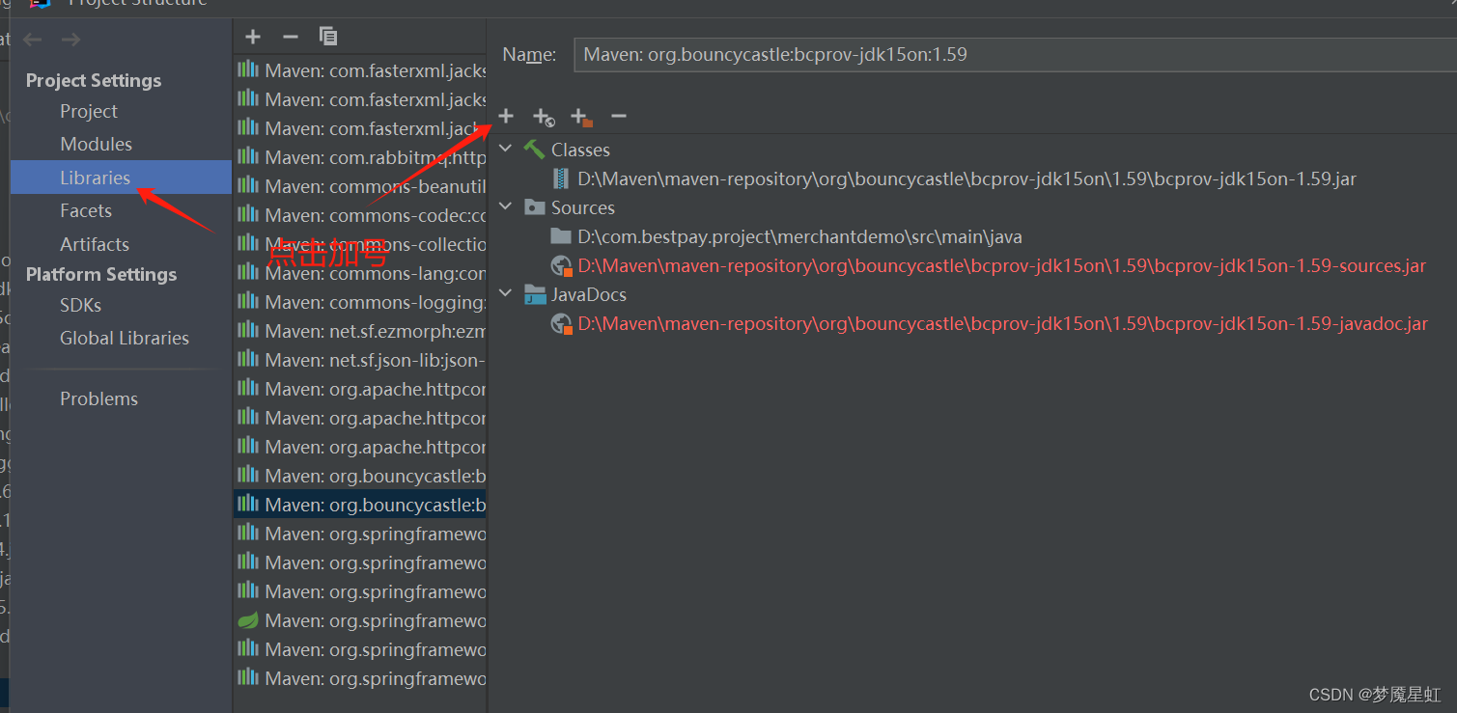Select bcprov-jdk15on-1.59.jar under Classes
The image size is (1457, 713).
click(967, 178)
